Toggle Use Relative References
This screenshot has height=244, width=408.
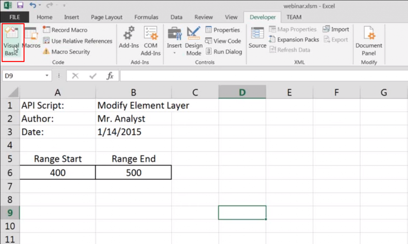click(78, 41)
